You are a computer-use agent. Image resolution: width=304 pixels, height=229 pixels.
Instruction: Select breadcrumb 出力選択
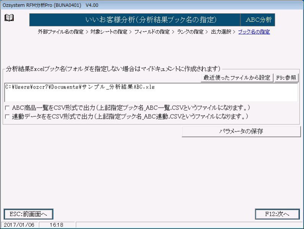221,32
